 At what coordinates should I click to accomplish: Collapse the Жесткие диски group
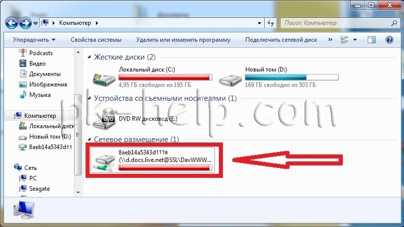pyautogui.click(x=89, y=57)
